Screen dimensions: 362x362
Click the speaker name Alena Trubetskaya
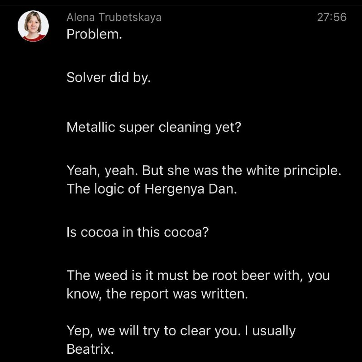click(x=114, y=17)
